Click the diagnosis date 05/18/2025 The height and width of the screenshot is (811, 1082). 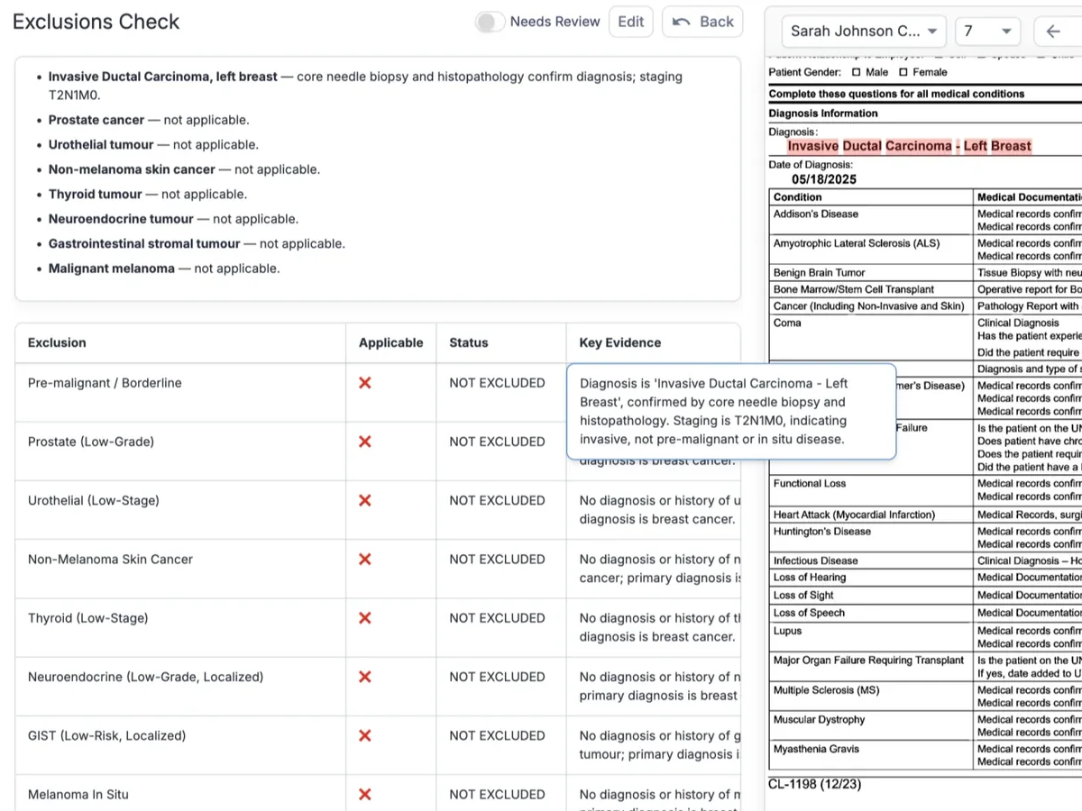pos(824,179)
